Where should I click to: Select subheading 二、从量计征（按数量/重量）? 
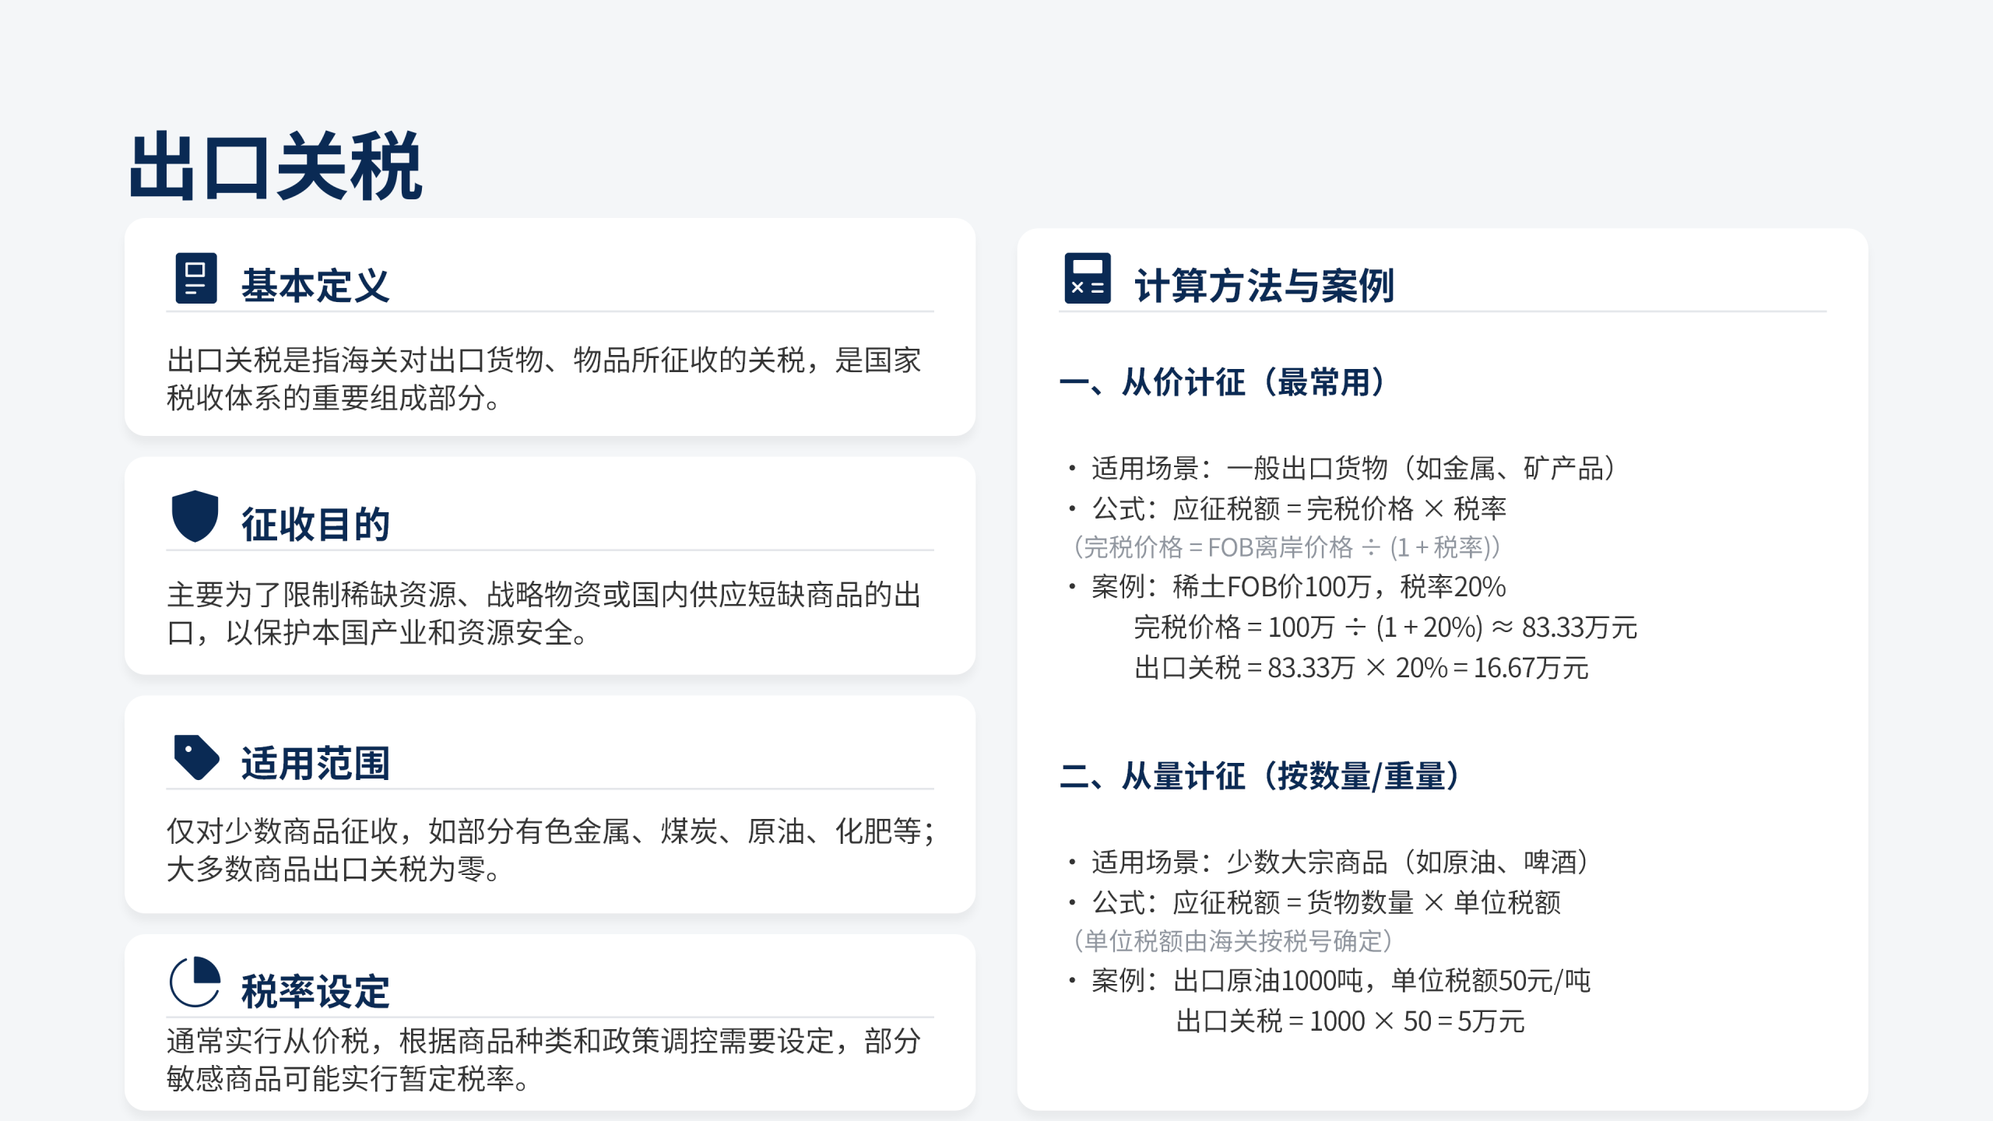pyautogui.click(x=1260, y=776)
